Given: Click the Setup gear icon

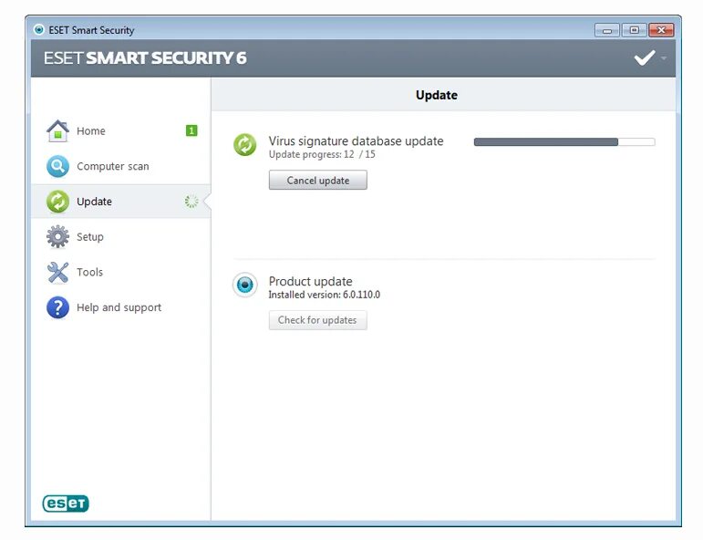Looking at the screenshot, I should tap(57, 237).
